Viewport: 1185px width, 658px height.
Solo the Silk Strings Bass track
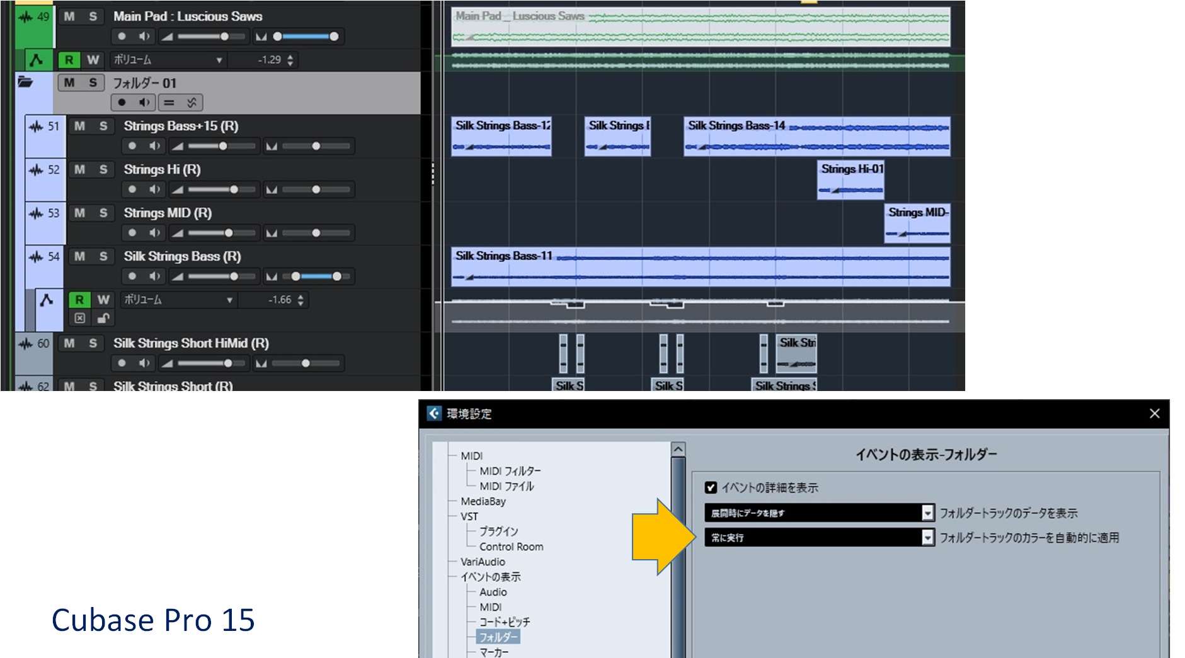coord(103,256)
